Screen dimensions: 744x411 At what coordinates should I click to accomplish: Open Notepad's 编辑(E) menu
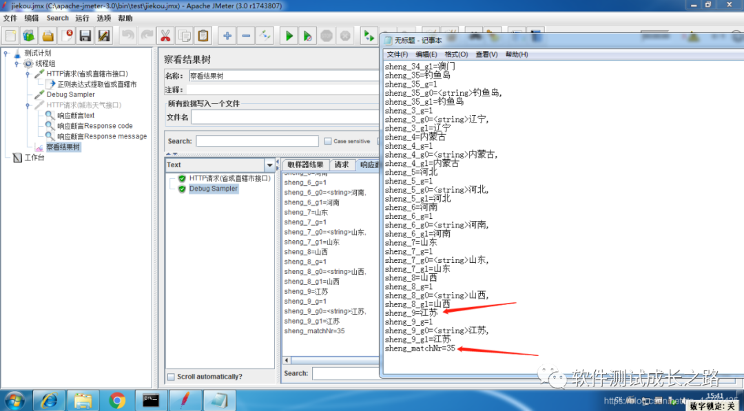click(x=426, y=54)
